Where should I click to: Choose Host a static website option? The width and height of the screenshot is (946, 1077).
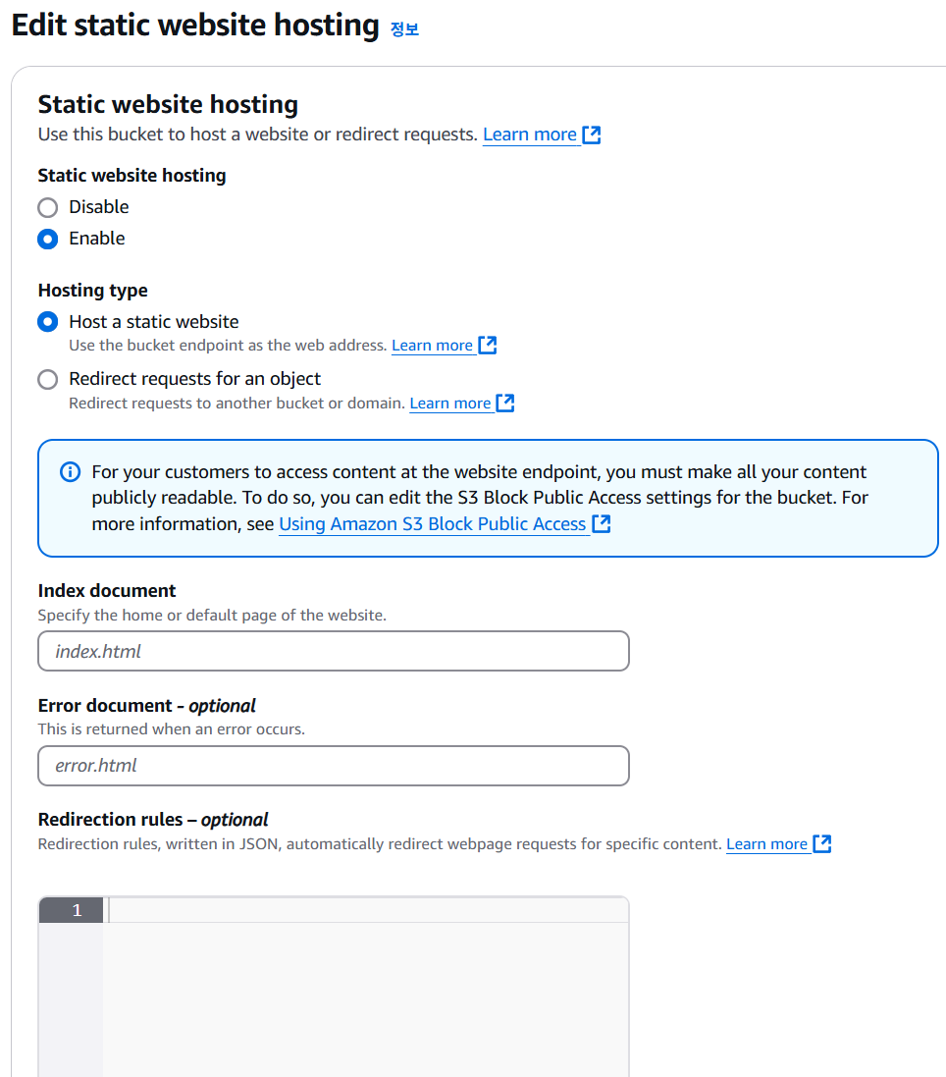point(47,321)
